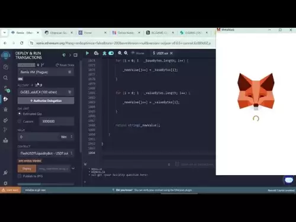
Task: Toggle the AI copilot switch in toolbar
Action: tap(111, 53)
